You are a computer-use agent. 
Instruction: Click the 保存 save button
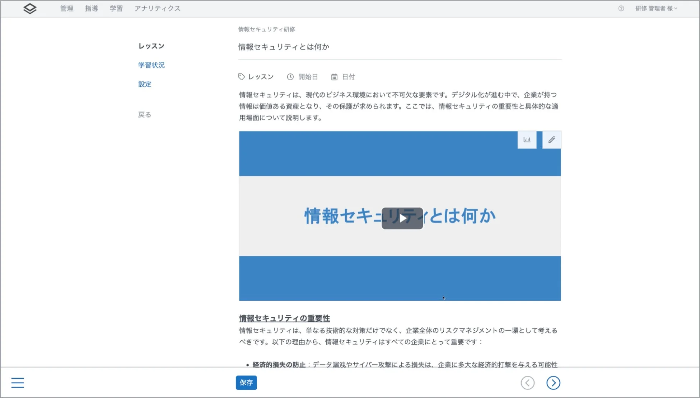coord(246,383)
